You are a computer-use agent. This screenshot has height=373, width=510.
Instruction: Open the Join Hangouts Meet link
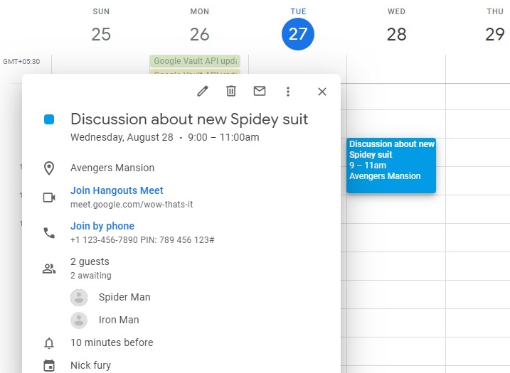coord(117,190)
